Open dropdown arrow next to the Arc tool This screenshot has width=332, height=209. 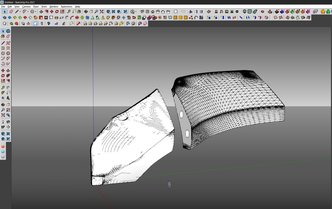tap(28, 12)
